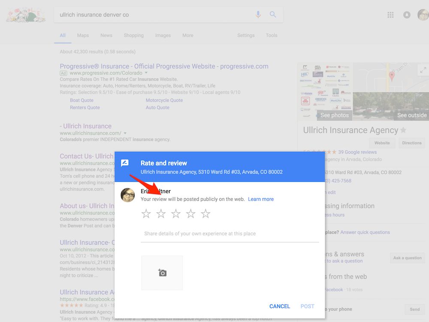Viewport: 429px width, 322px height.
Task: Click the red map location pin
Action: point(392,76)
